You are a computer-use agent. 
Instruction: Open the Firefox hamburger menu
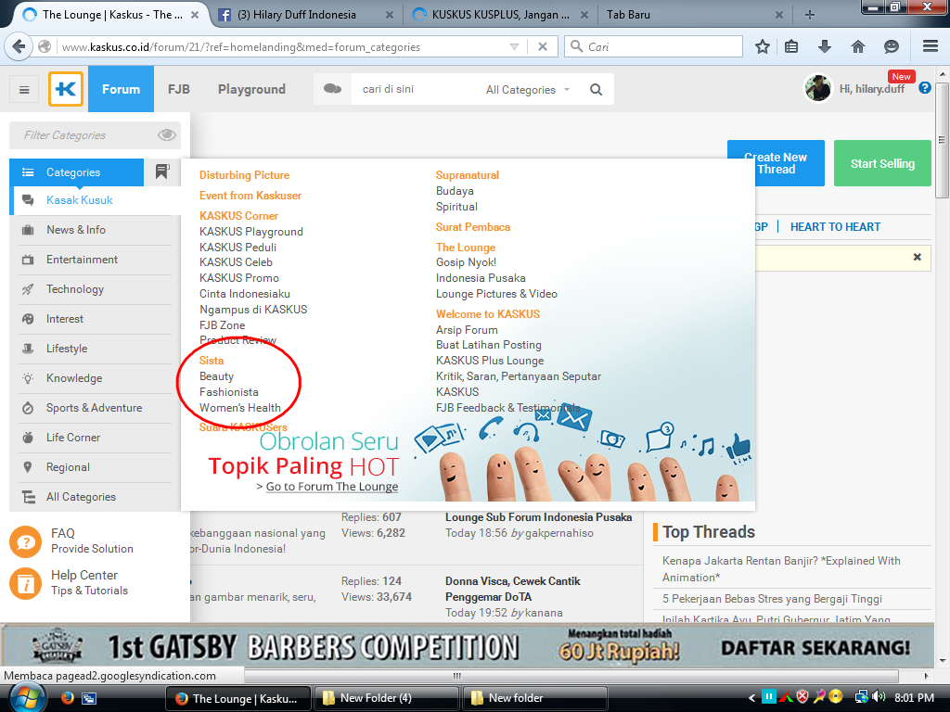931,46
